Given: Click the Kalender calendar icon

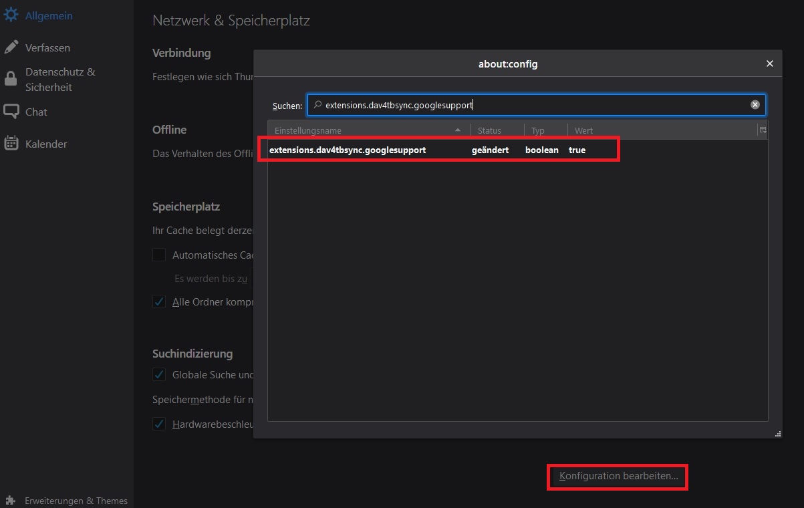Looking at the screenshot, I should tap(11, 144).
